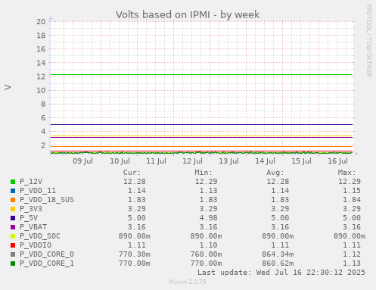Select the P_VDD_CORE_0 legend label
Viewport: 376px width, 290px height.
[47, 254]
